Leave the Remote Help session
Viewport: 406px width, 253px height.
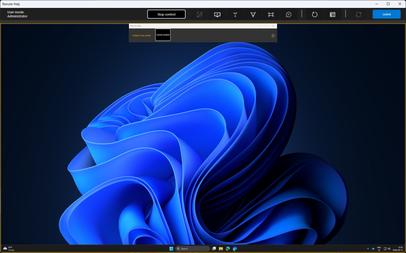386,14
